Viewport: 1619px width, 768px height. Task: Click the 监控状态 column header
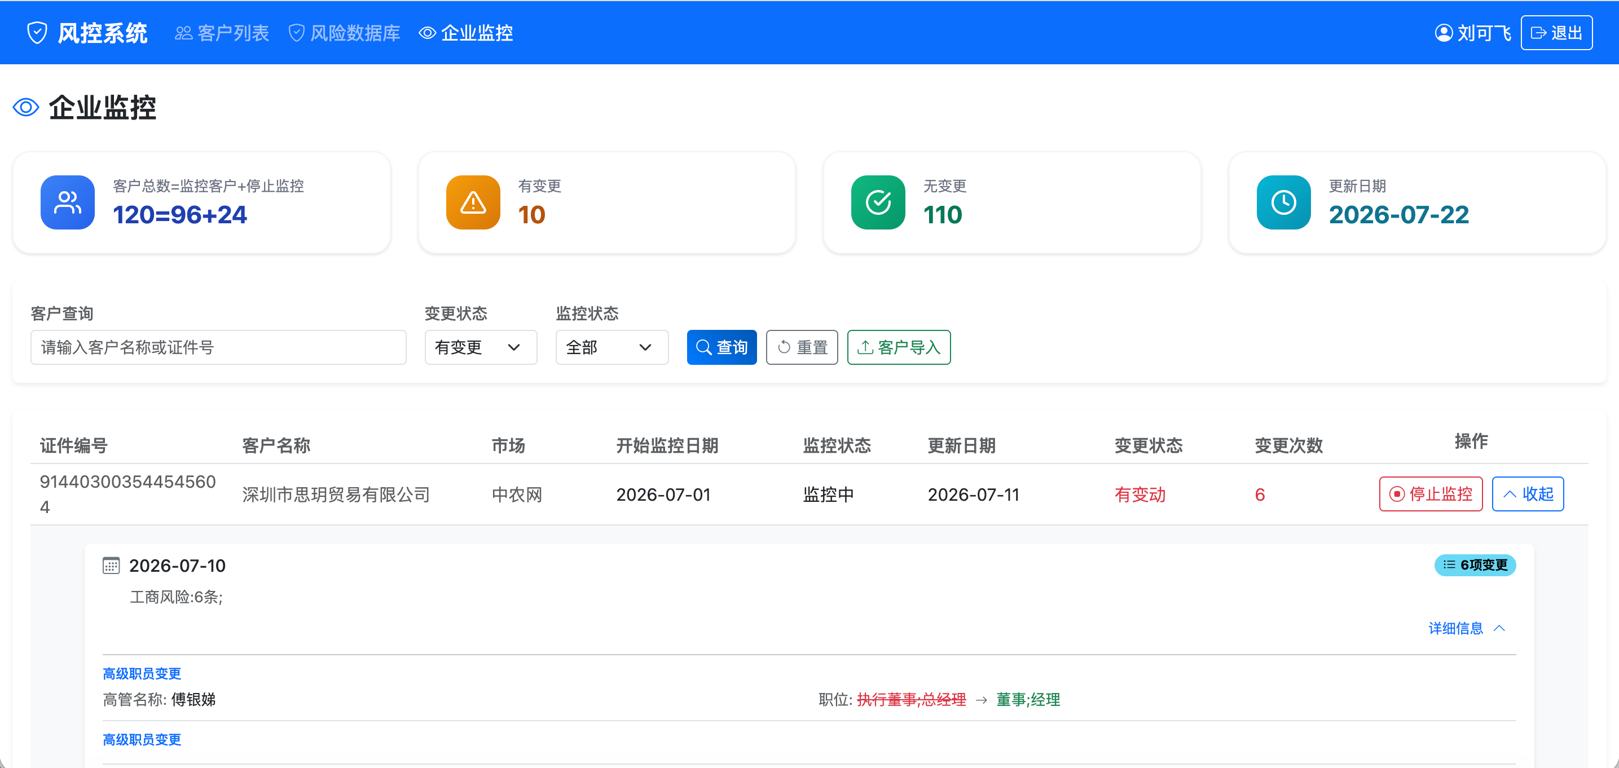tap(837, 445)
